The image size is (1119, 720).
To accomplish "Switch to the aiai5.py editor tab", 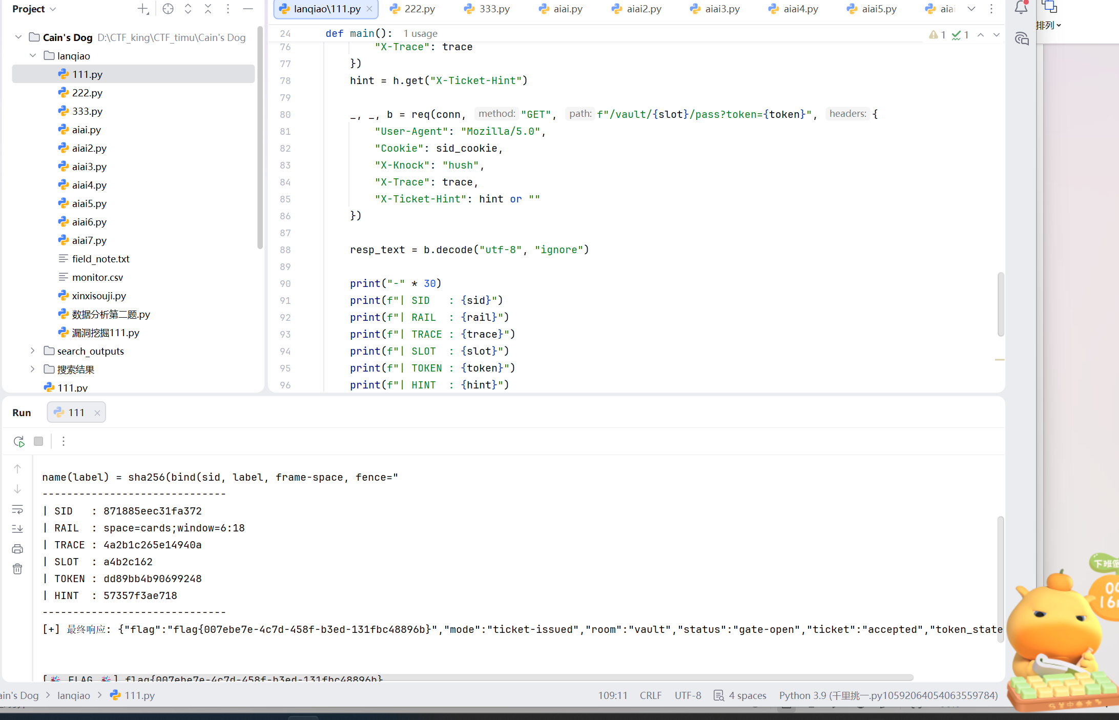I will (872, 9).
